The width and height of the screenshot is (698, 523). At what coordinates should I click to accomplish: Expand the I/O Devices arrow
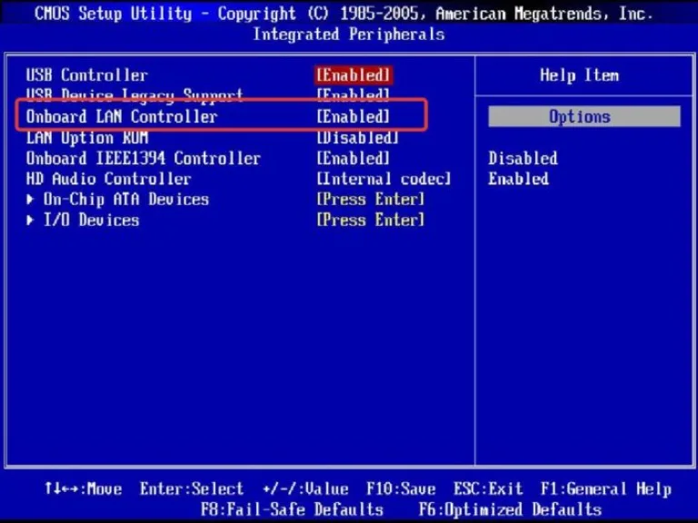[30, 220]
